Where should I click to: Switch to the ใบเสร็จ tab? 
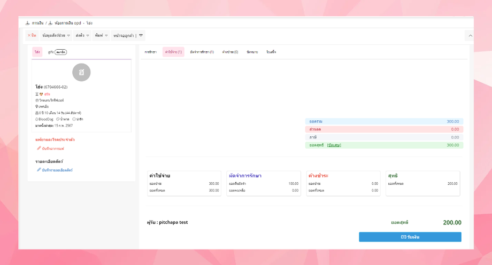[271, 52]
